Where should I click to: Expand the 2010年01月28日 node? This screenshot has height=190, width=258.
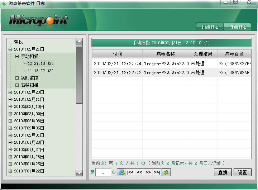[x=10, y=142]
